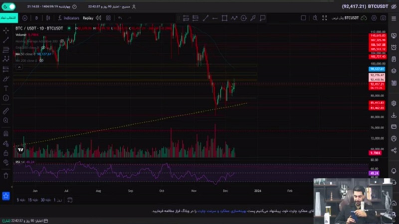This screenshot has width=399, height=224.
Task: Choose the text annotation tool
Action: coord(6,88)
